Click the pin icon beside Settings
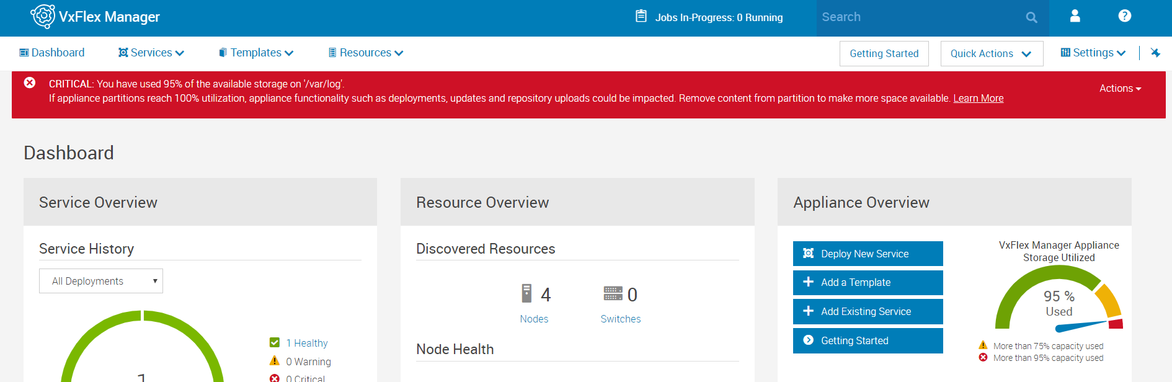 coord(1155,53)
